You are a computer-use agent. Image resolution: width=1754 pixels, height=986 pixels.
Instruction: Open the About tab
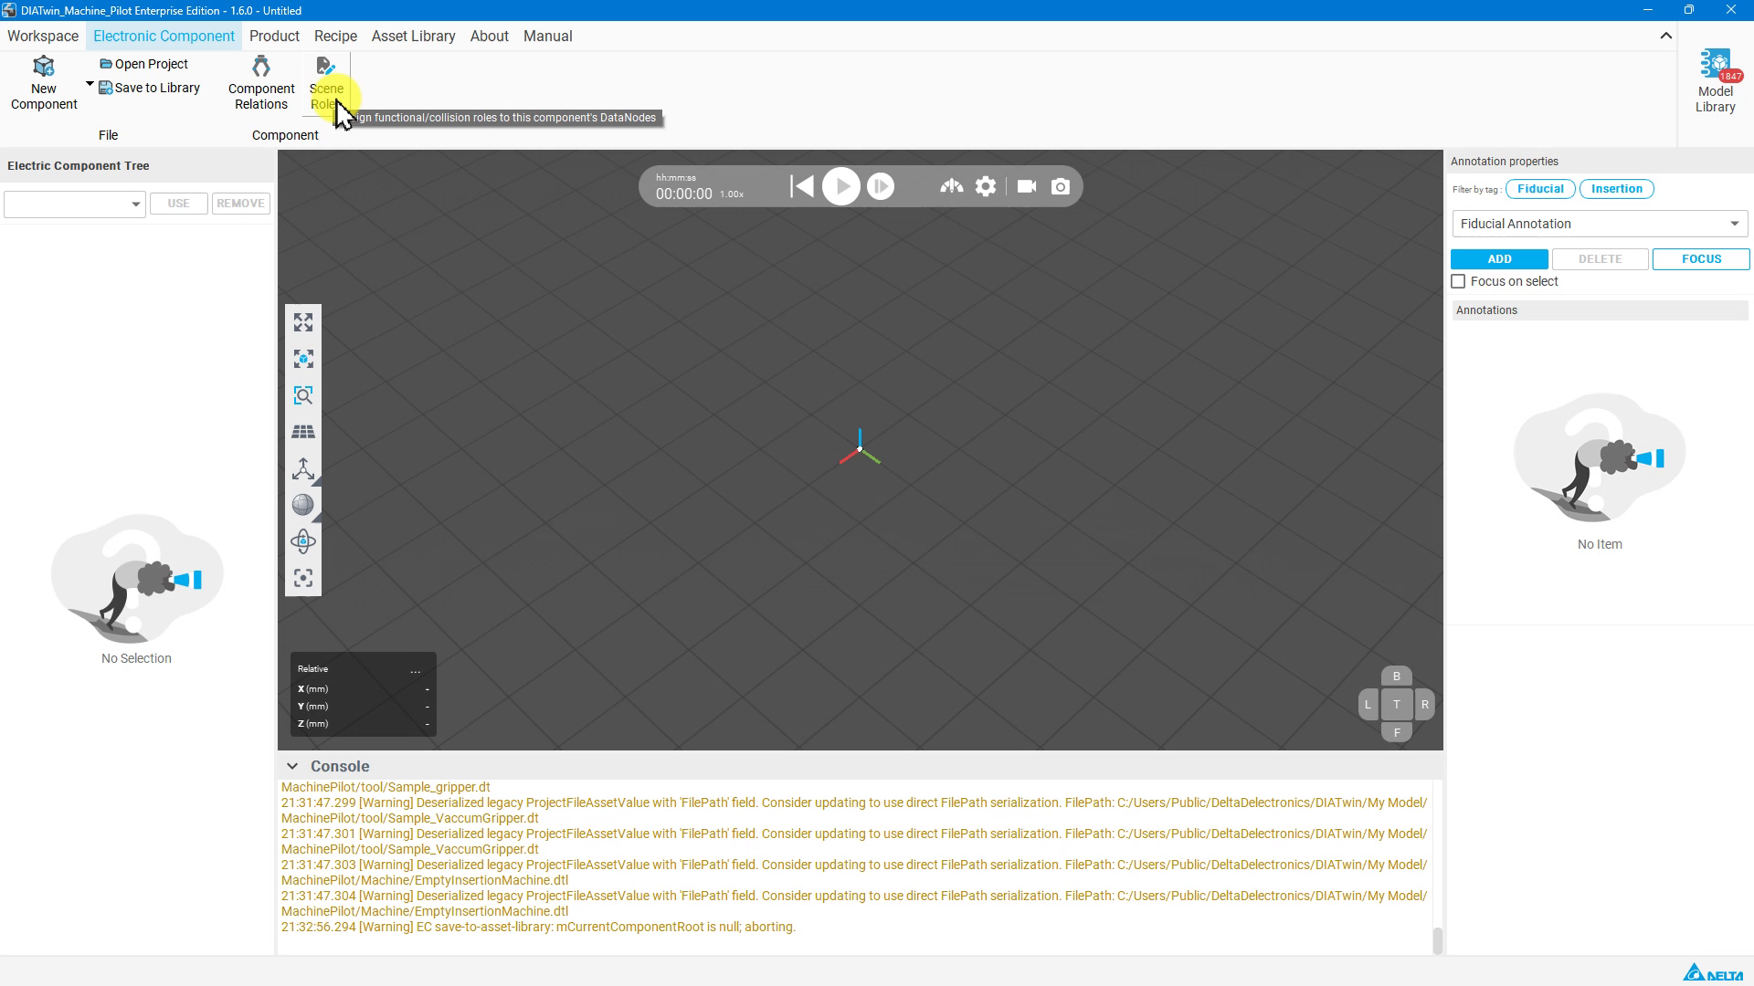click(489, 37)
